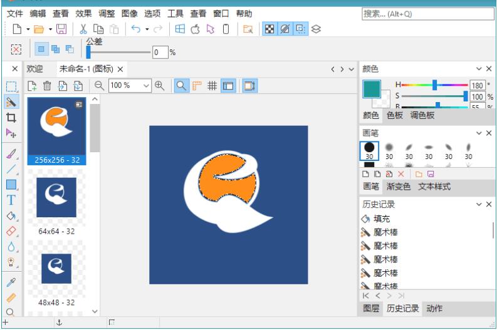Select the Eraser tool
497x330 pixels.
11,231
